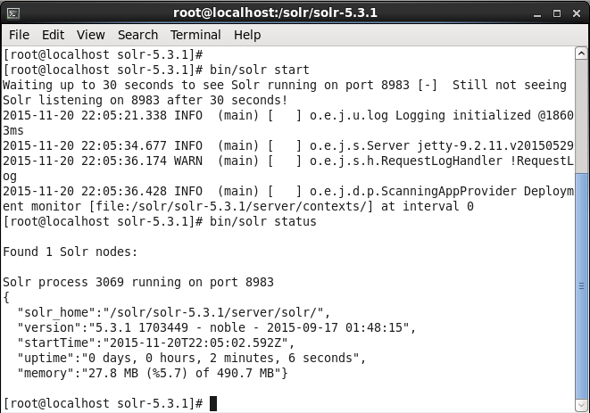Click the 'bin/solr status' command text

click(263, 221)
